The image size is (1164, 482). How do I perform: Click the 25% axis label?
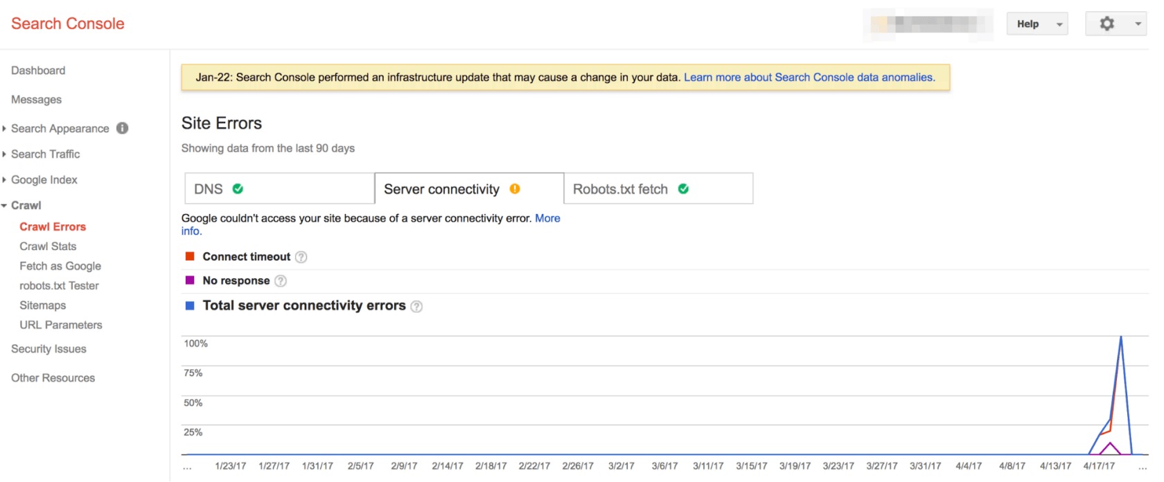pos(193,433)
